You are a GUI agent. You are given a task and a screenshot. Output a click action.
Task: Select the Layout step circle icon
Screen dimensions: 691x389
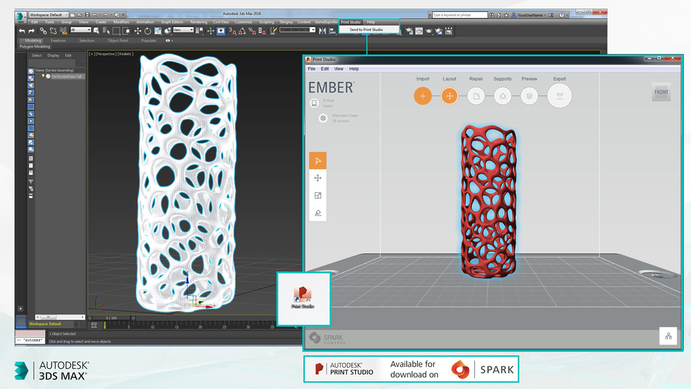coord(449,95)
